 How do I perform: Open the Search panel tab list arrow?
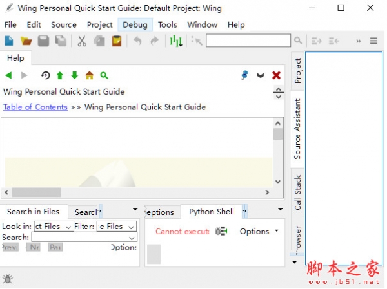(135, 209)
